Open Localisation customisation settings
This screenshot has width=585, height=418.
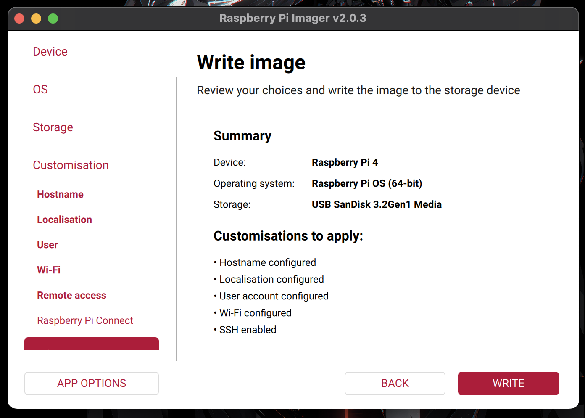tap(64, 220)
